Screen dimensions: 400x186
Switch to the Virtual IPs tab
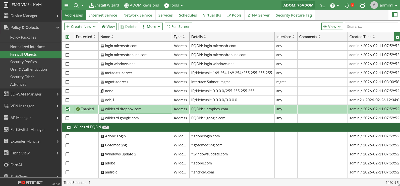coord(212,15)
